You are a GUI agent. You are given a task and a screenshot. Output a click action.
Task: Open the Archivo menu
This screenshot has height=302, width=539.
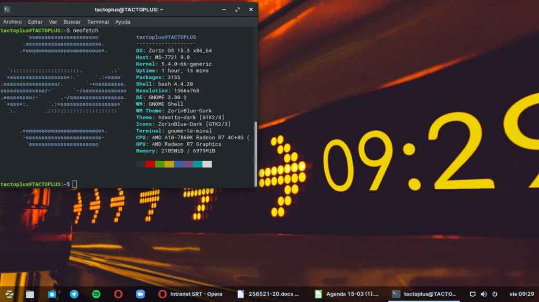12,22
